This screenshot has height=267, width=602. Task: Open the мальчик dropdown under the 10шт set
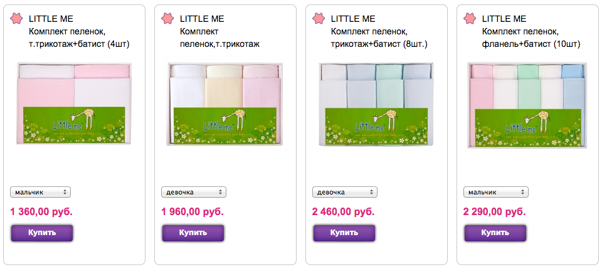[x=496, y=192]
